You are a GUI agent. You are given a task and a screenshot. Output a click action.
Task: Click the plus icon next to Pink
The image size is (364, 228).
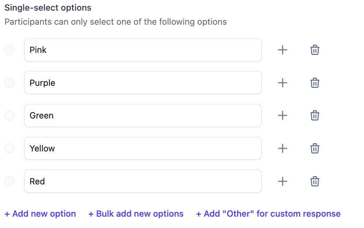click(282, 50)
